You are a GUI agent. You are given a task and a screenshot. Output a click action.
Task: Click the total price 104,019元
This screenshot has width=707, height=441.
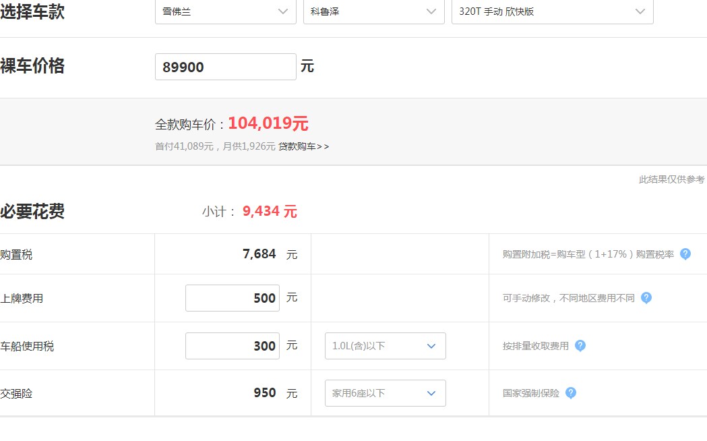point(268,123)
